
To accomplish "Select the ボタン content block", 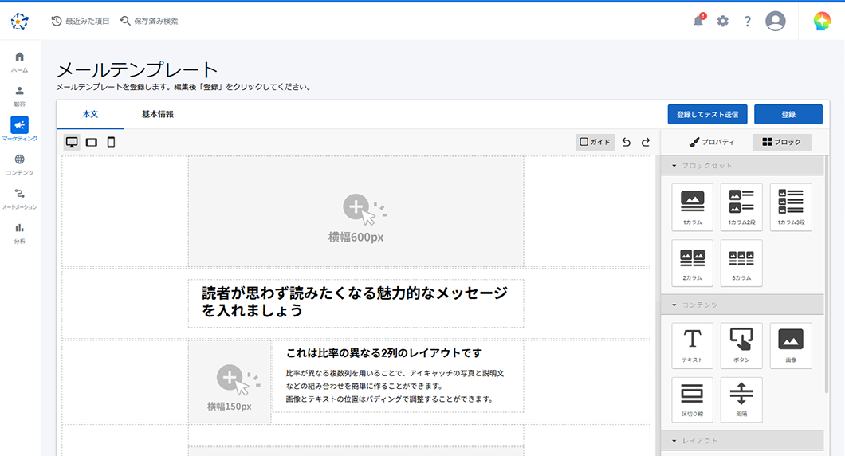I will coord(741,345).
